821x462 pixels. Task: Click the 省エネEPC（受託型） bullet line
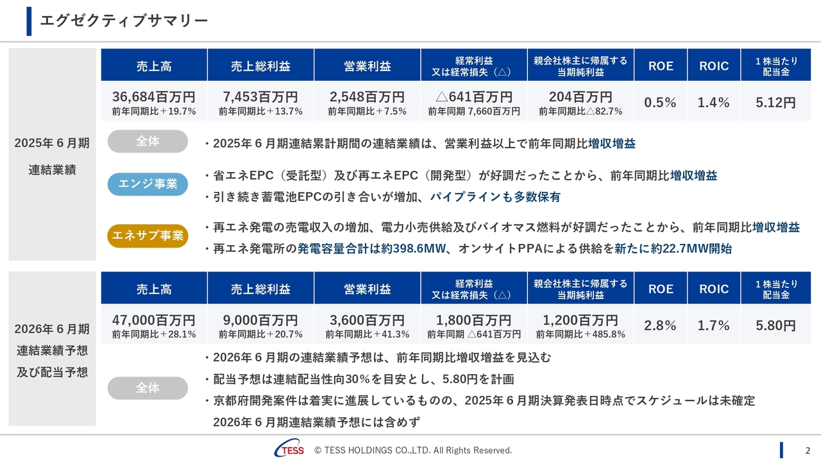(460, 176)
